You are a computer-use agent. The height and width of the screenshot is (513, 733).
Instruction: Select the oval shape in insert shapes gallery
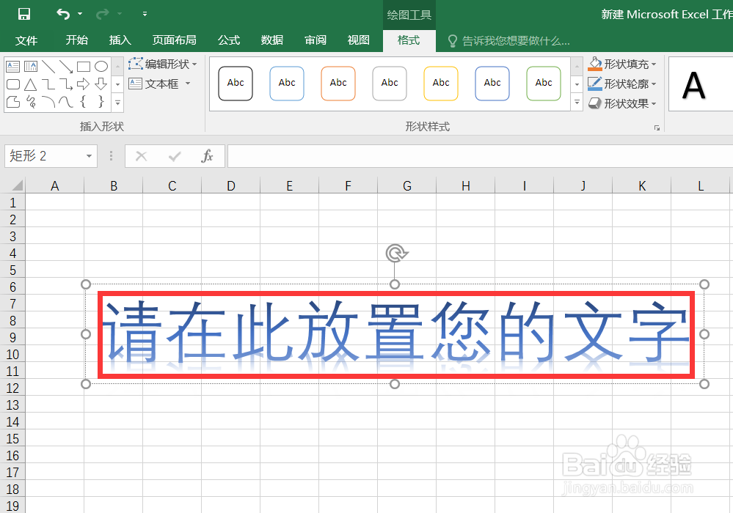pos(101,66)
